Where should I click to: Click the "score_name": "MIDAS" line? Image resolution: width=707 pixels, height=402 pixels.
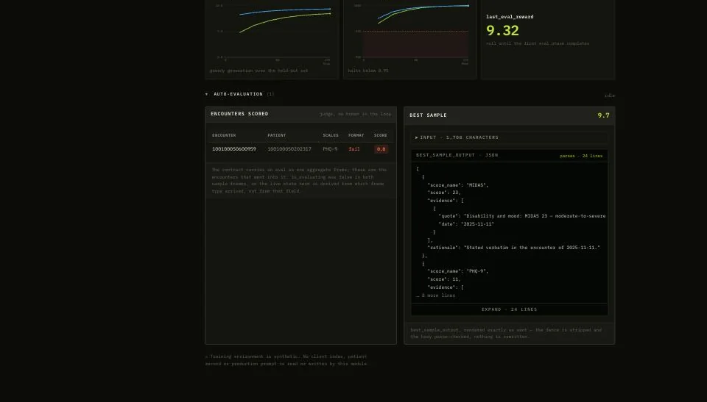pyautogui.click(x=457, y=185)
